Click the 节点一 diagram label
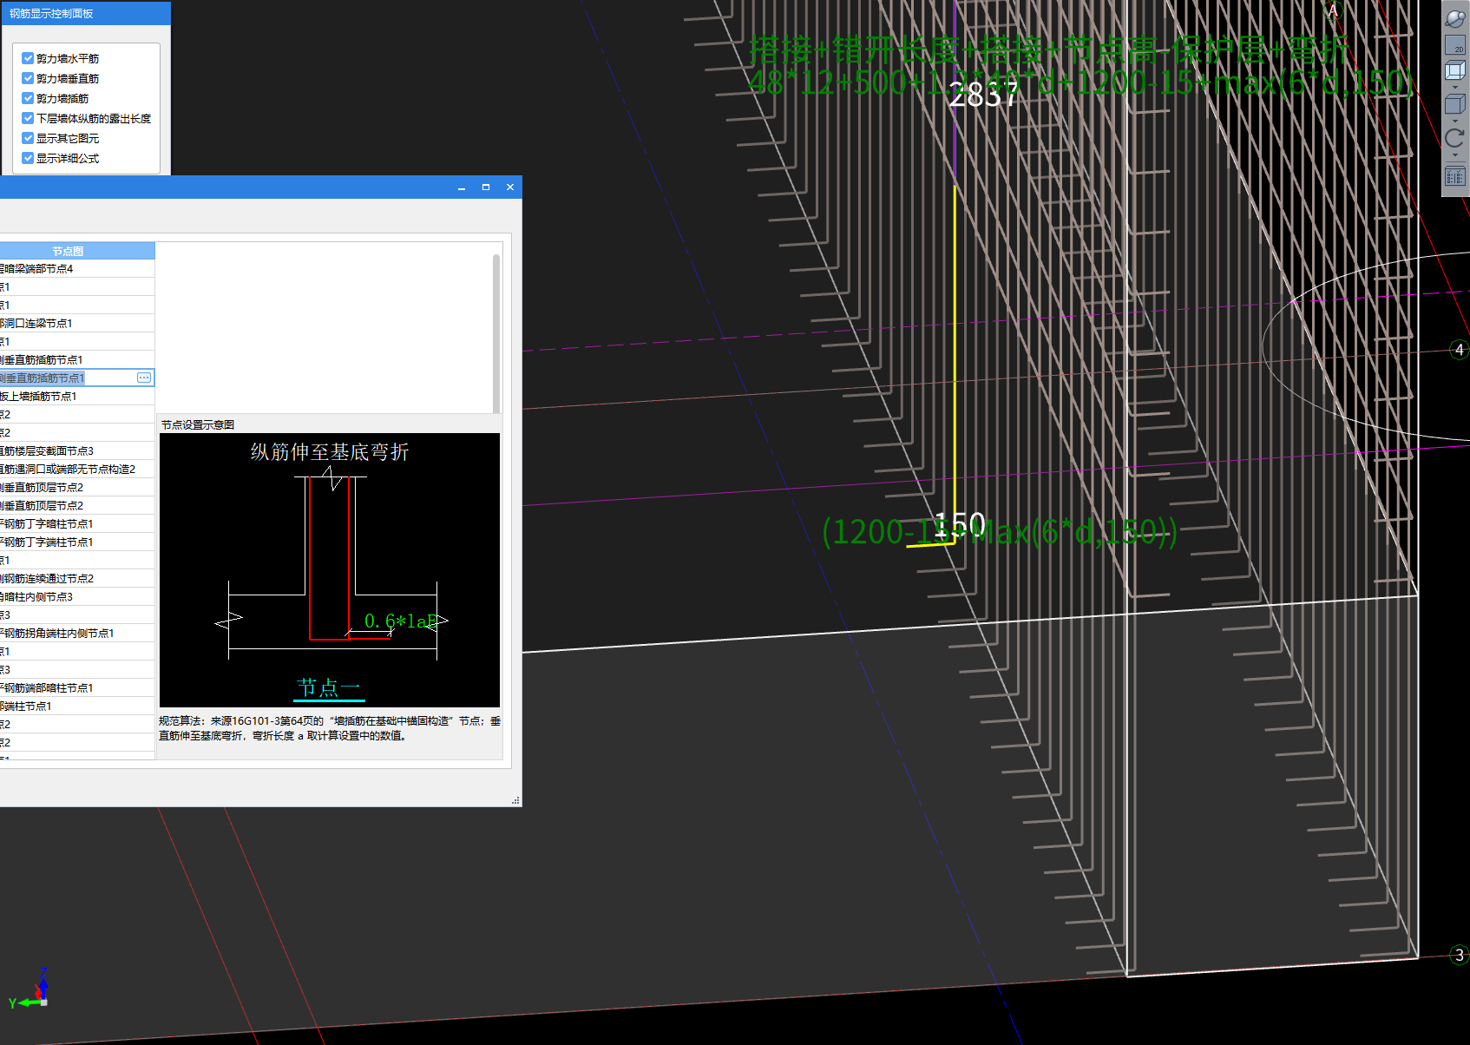The height and width of the screenshot is (1045, 1470). [x=329, y=688]
